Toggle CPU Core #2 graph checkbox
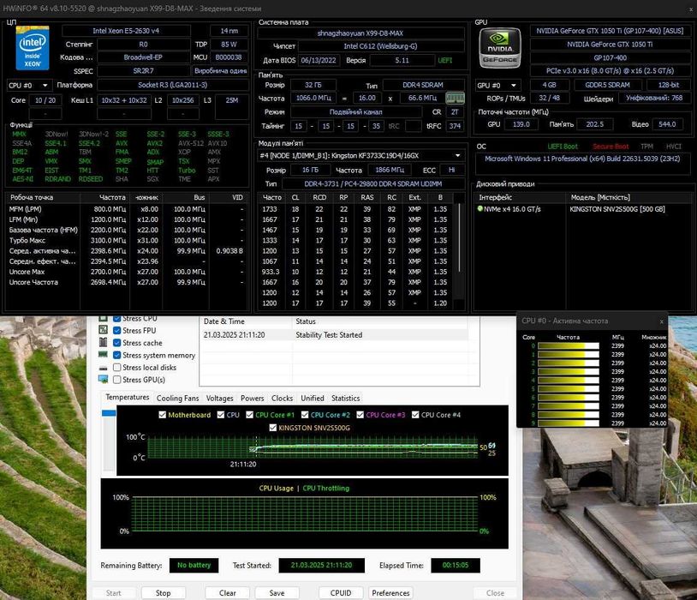 pos(305,415)
